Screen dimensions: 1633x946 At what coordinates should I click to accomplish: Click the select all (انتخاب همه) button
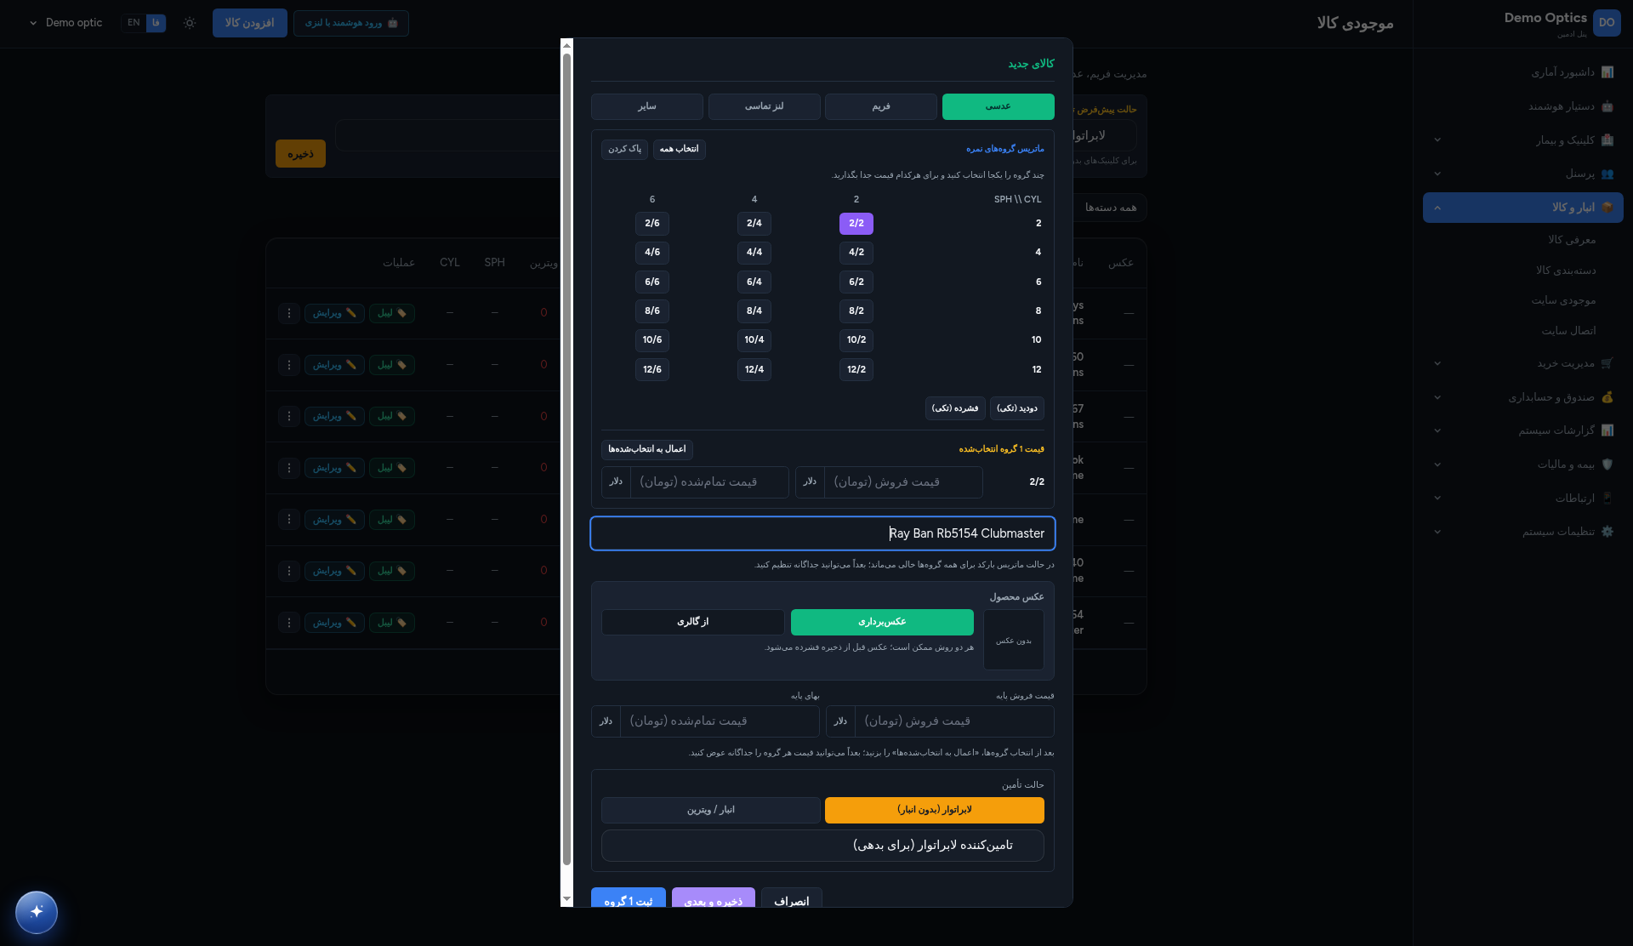(x=679, y=149)
